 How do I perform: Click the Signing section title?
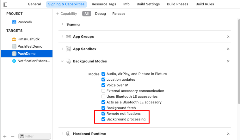coord(73,24)
